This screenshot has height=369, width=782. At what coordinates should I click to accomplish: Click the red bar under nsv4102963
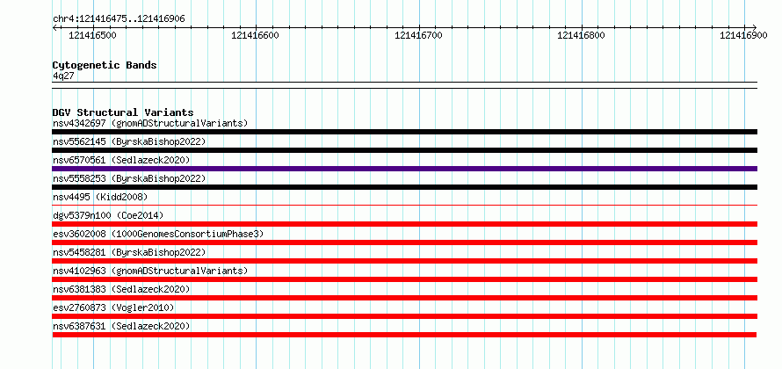(x=404, y=279)
